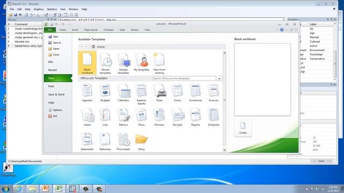Open the Data menu in Stata
This screenshot has width=344, height=193.
(x=27, y=9)
